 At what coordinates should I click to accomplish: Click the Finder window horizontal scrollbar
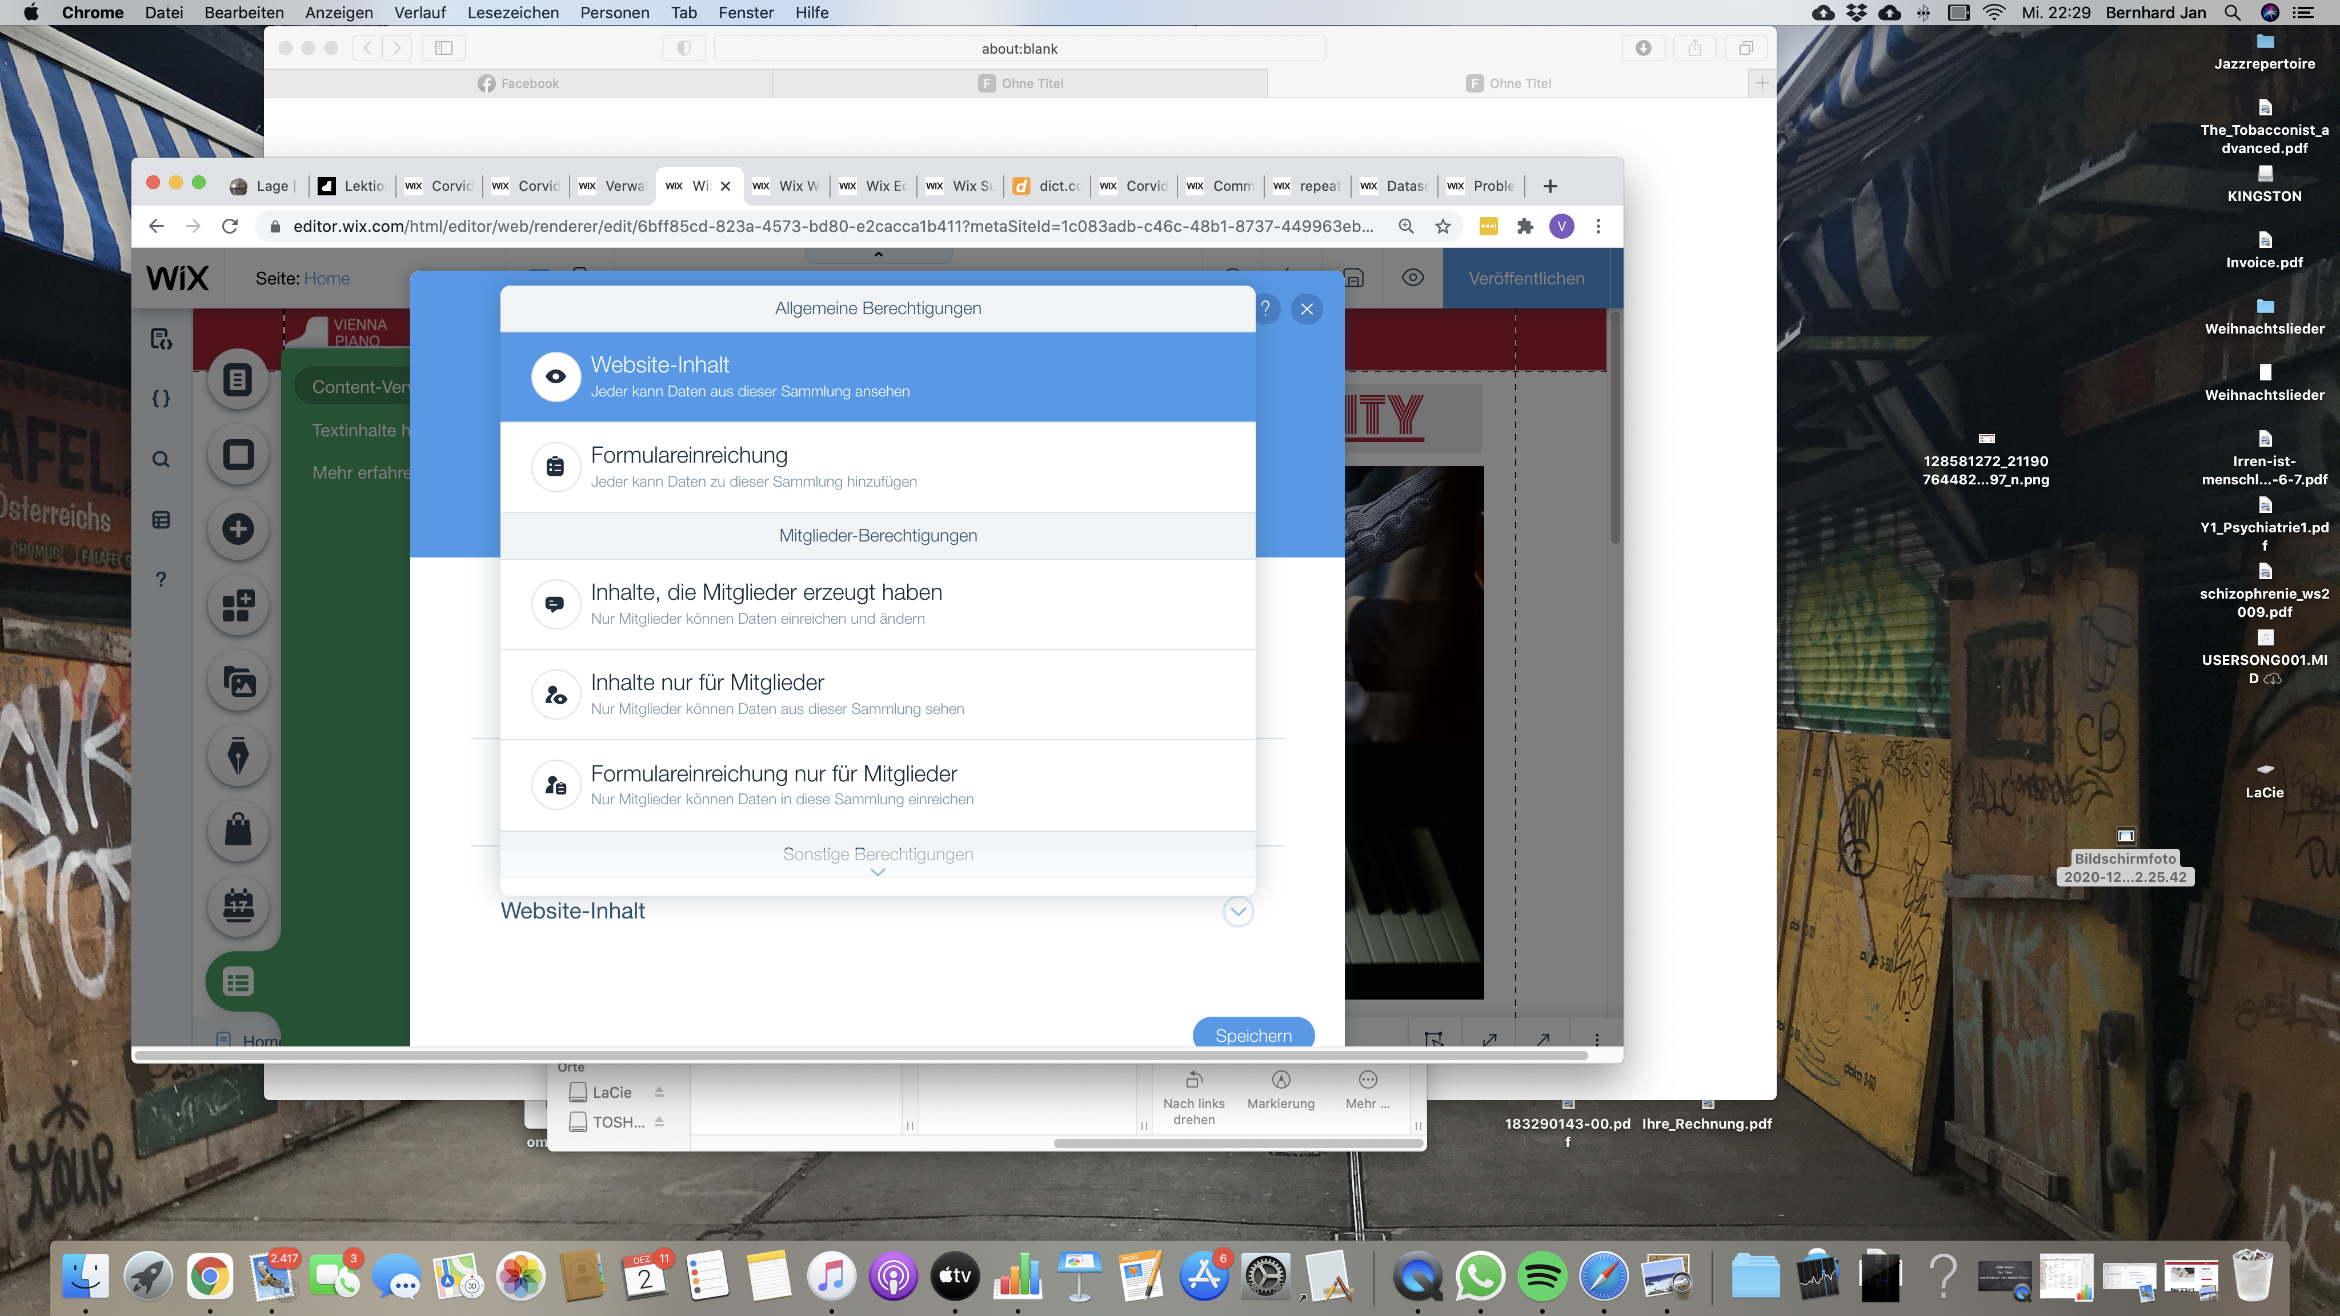point(1238,1144)
